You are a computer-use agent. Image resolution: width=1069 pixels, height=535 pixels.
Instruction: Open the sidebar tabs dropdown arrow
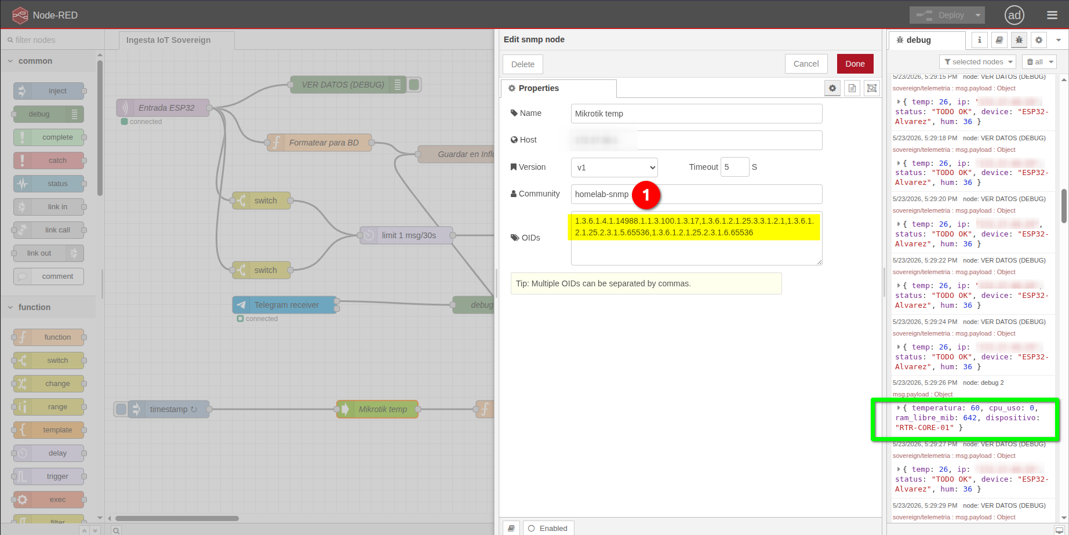tap(1059, 40)
